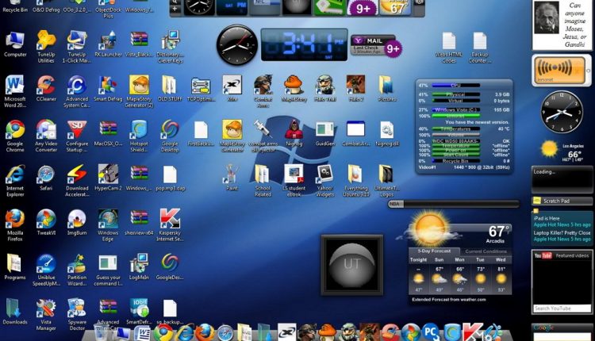Click the orange radio gadget in sidebar

coord(560,70)
